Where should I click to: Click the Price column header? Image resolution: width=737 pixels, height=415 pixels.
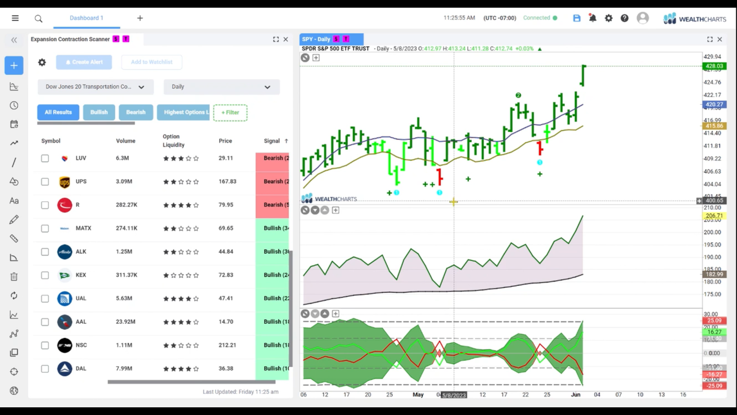[x=225, y=141]
